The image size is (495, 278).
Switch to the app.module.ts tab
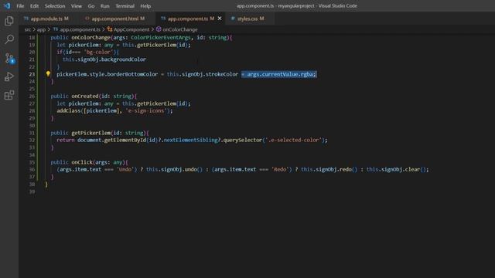point(46,19)
